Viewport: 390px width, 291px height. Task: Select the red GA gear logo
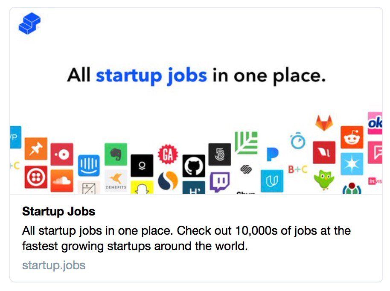coord(168,154)
